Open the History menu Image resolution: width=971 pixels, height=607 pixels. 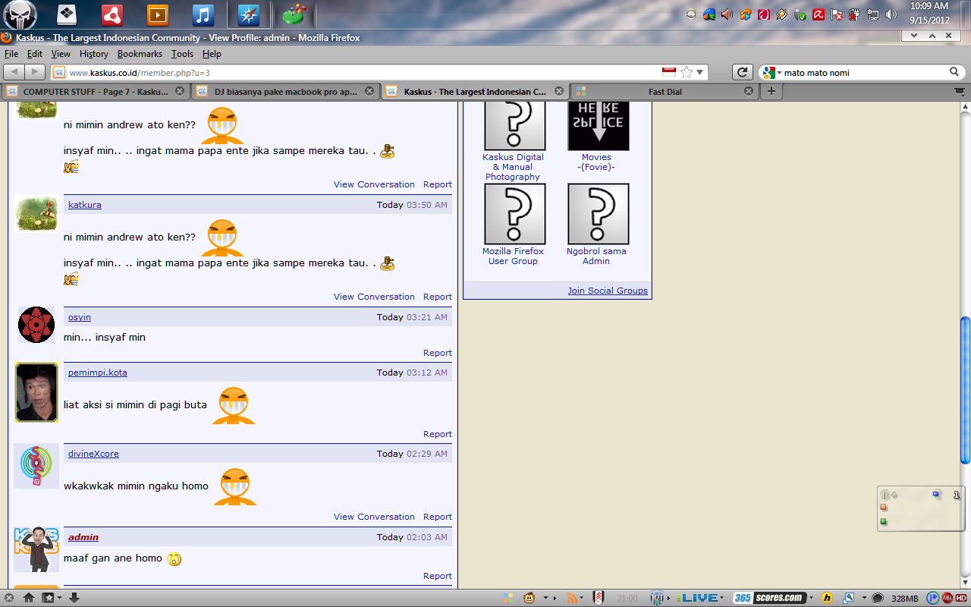pyautogui.click(x=94, y=54)
